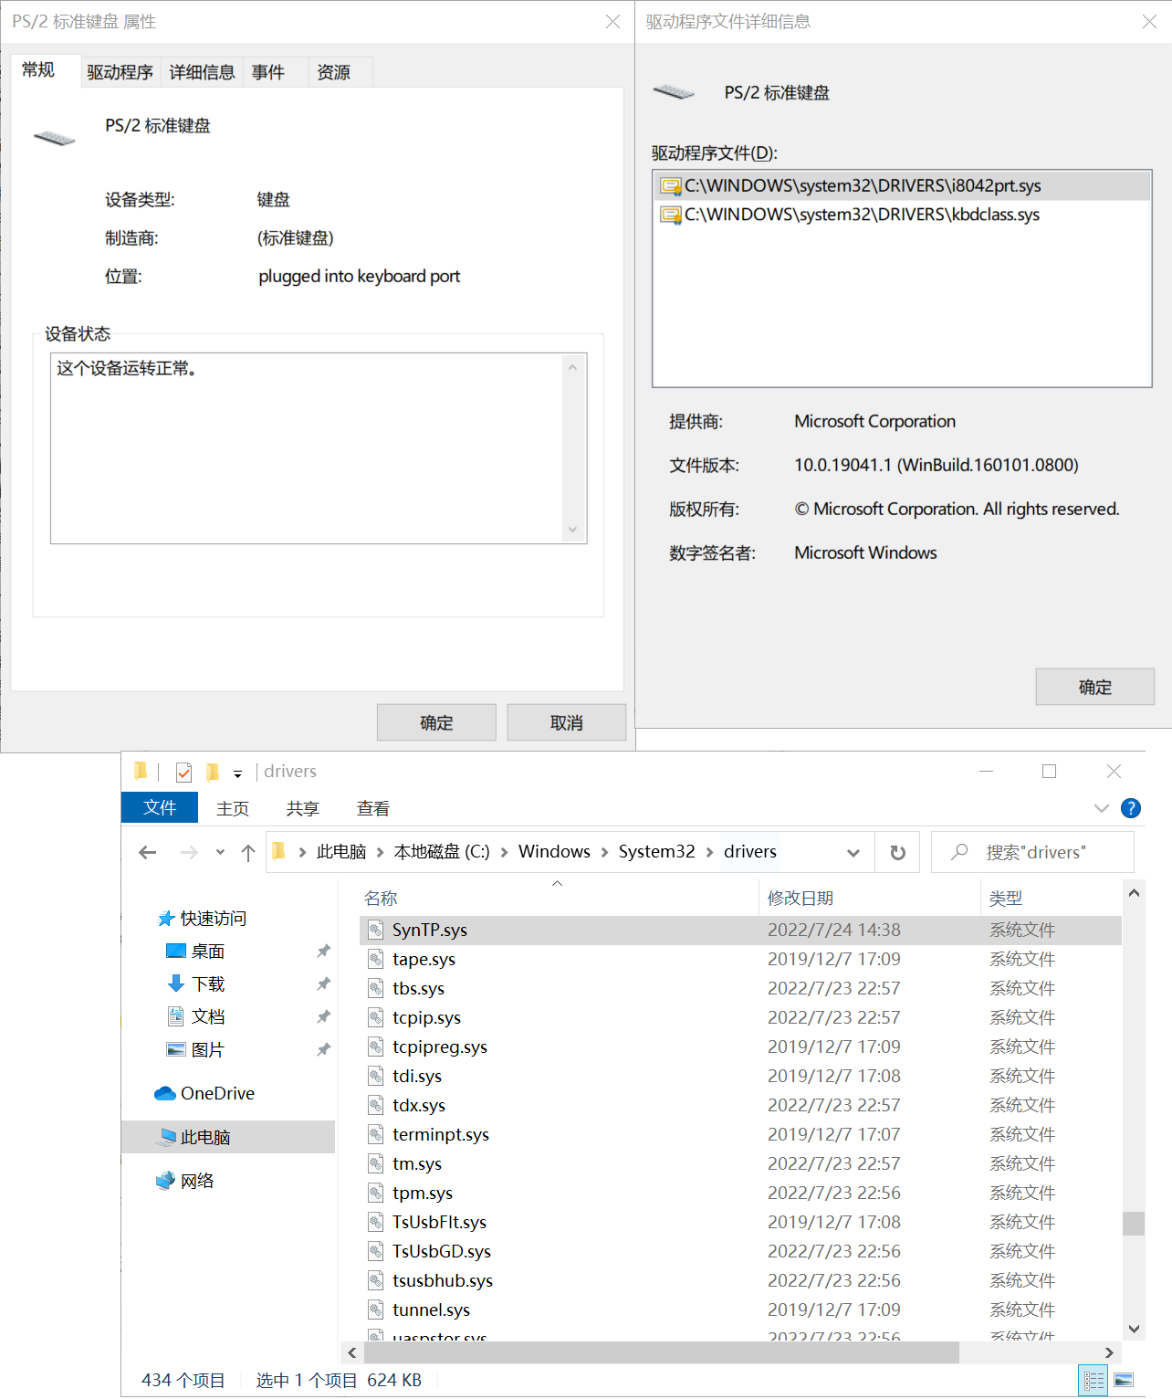
Task: Click the vertical scrollbar thumb in file list
Action: (x=1133, y=1223)
